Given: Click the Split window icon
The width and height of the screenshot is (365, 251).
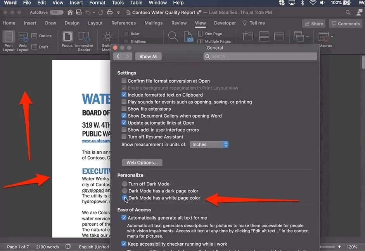Looking at the screenshot, I should click(279, 36).
